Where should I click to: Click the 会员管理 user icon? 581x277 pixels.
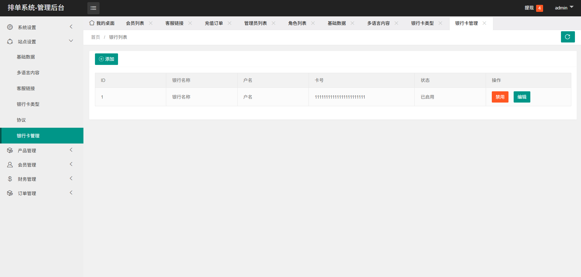[10, 164]
